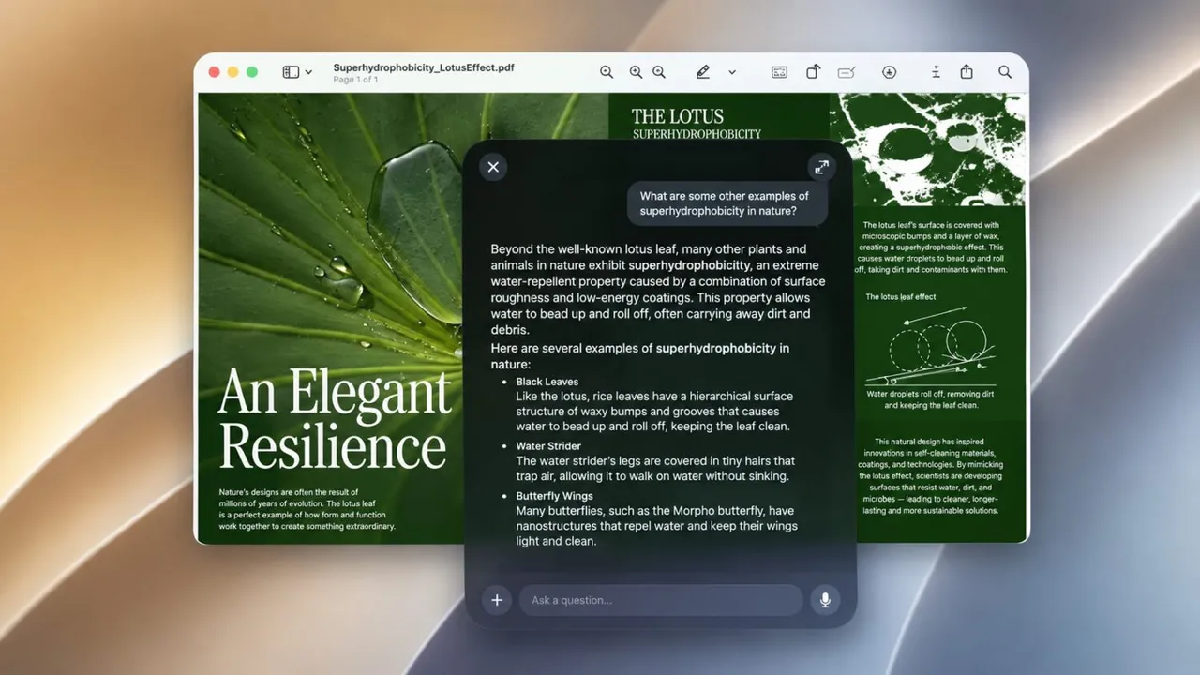This screenshot has height=675, width=1200.
Task: Show the Markup toolbar via circled pen icon
Action: [x=890, y=72]
